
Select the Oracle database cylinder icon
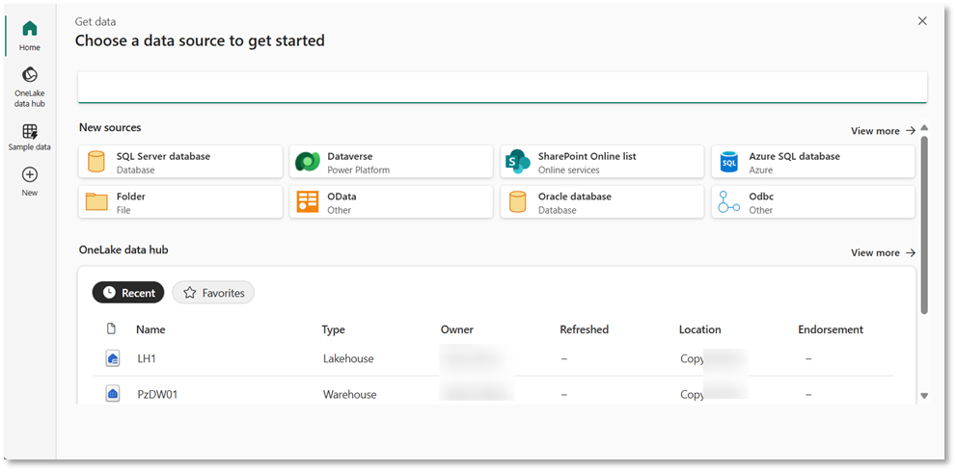click(x=517, y=201)
